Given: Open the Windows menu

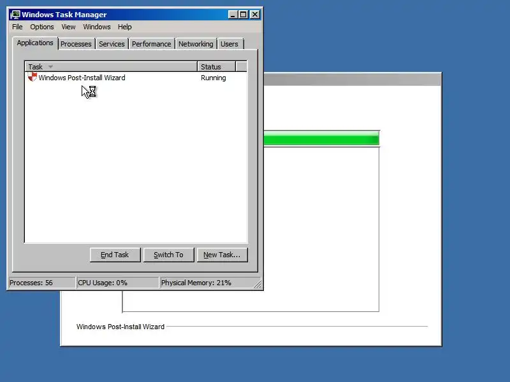Looking at the screenshot, I should (97, 27).
